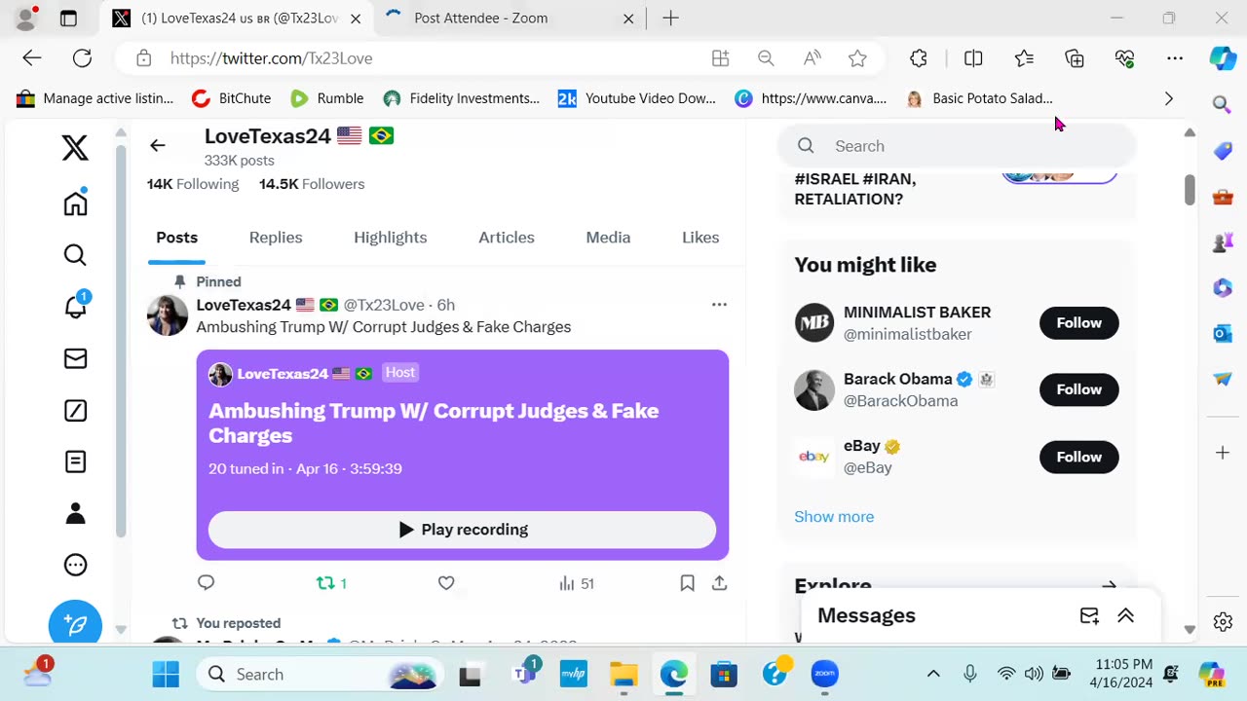Open Rumble bookmark
Screen dimensions: 1247x701
(327, 98)
